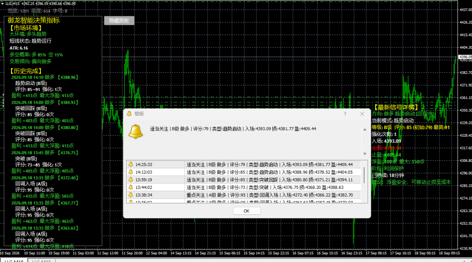Select the 13:44:02 alert time cell
The height and width of the screenshot is (262, 472).
click(x=144, y=187)
